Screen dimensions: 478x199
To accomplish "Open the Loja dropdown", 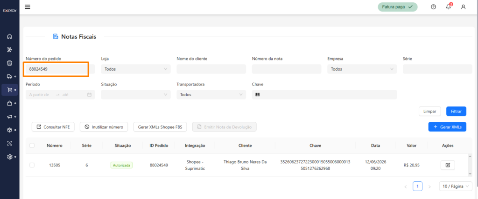I will pos(136,69).
